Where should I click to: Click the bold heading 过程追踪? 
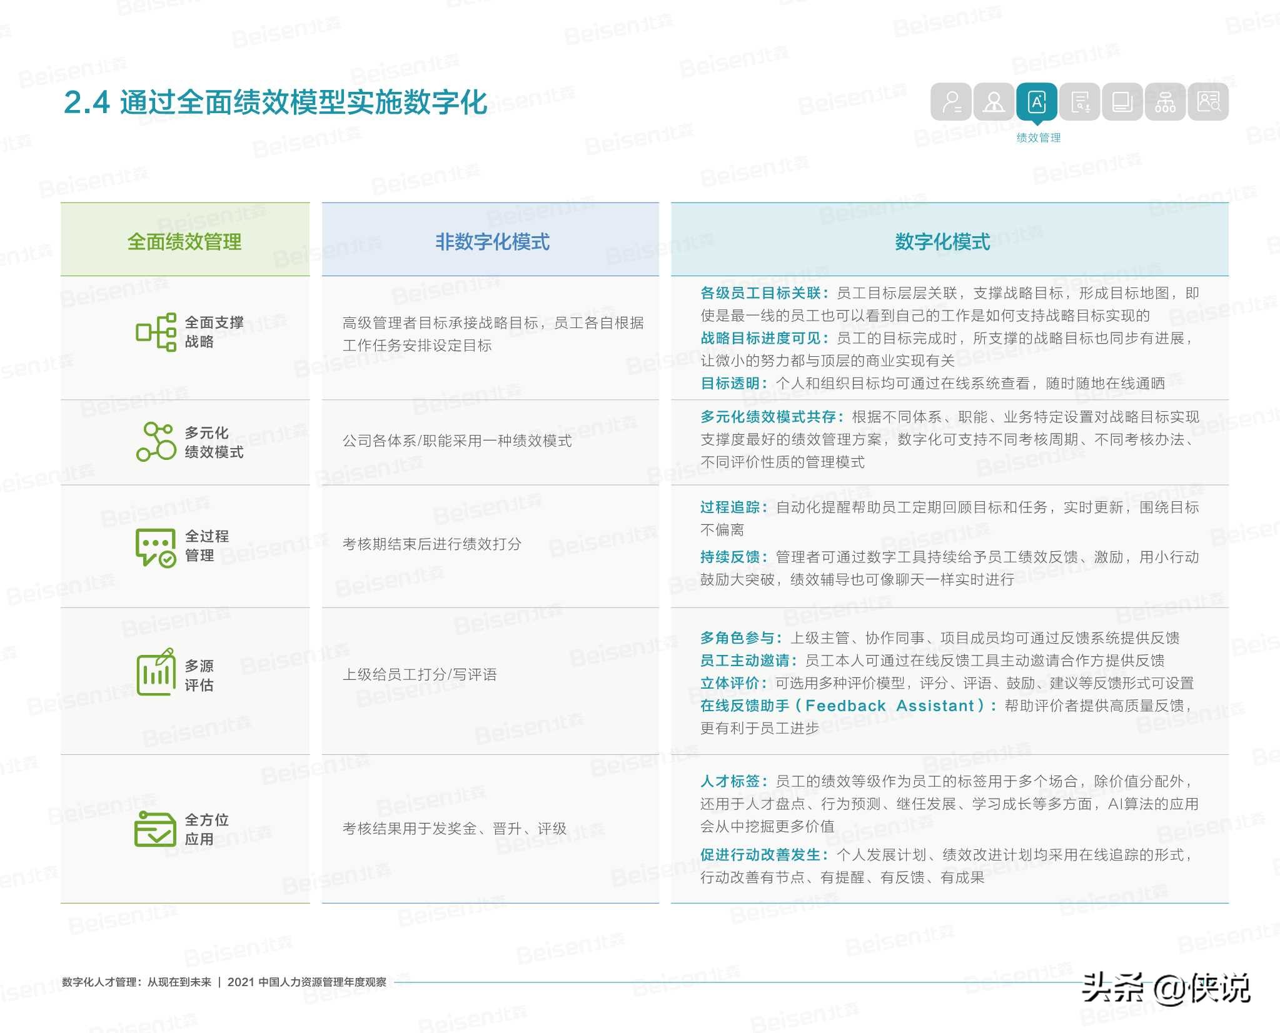click(730, 507)
